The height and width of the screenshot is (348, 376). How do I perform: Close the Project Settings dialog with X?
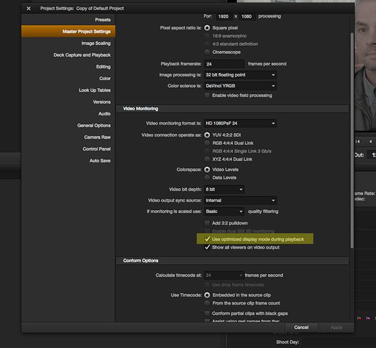(29, 8)
